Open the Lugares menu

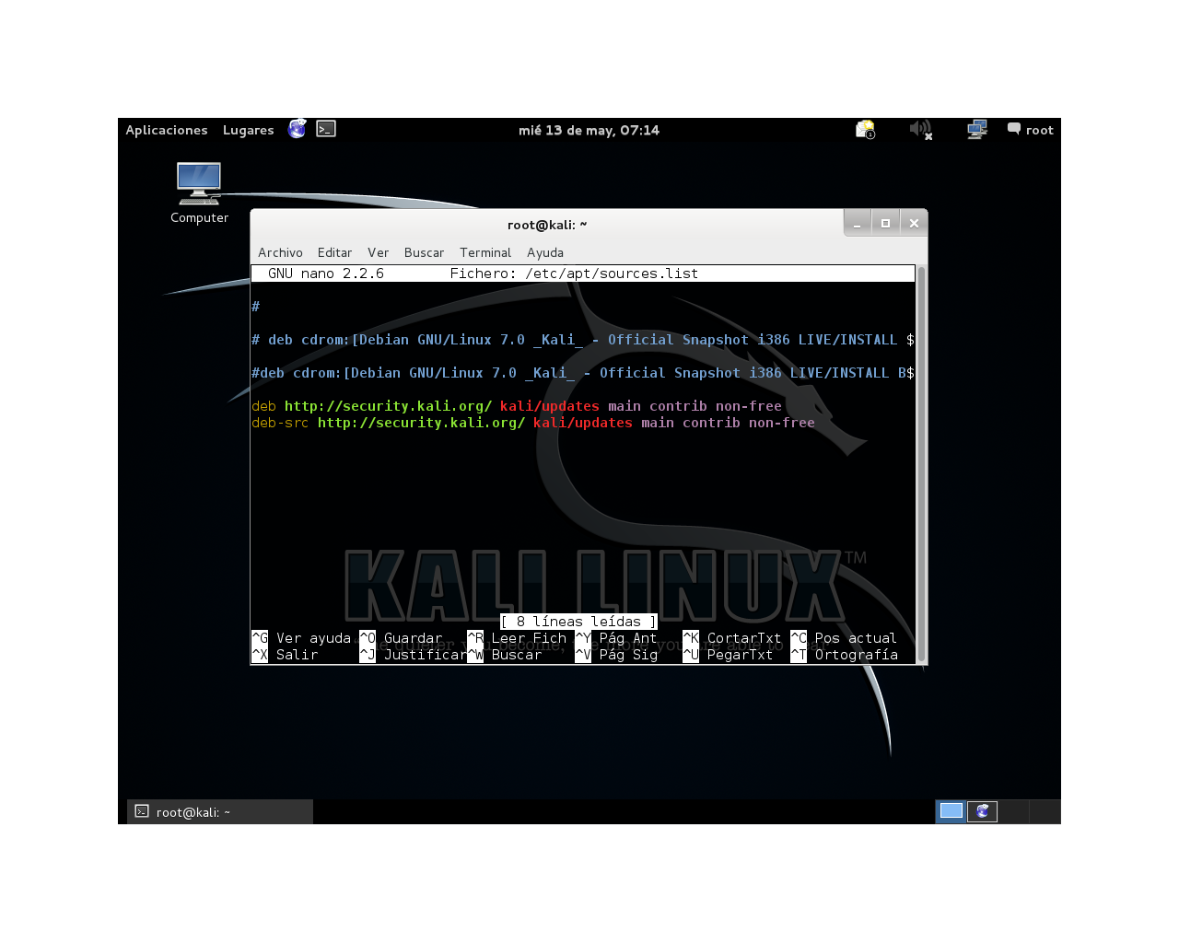click(248, 130)
